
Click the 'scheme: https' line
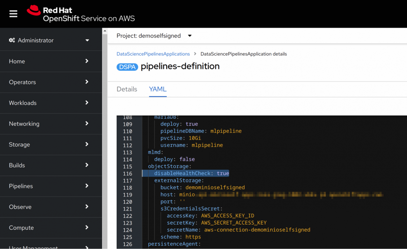[x=181, y=237]
